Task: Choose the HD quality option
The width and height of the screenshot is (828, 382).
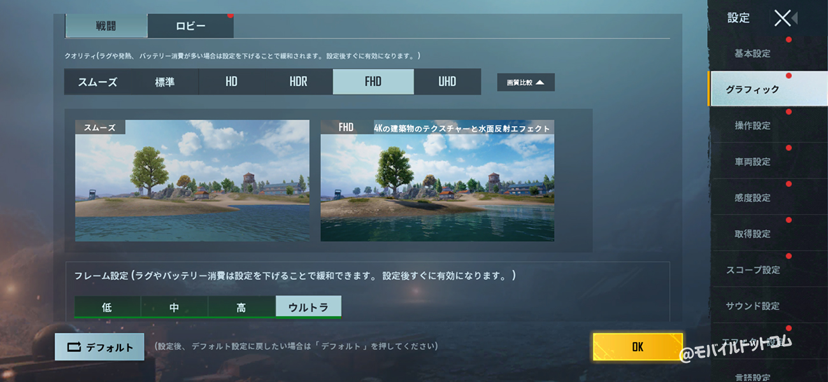Action: [231, 82]
